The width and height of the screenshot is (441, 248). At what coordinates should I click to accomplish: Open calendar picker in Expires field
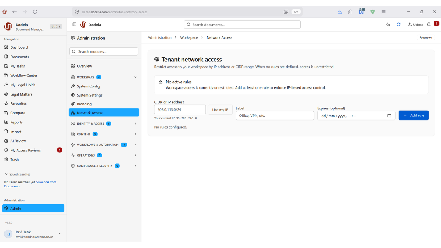pyautogui.click(x=389, y=116)
